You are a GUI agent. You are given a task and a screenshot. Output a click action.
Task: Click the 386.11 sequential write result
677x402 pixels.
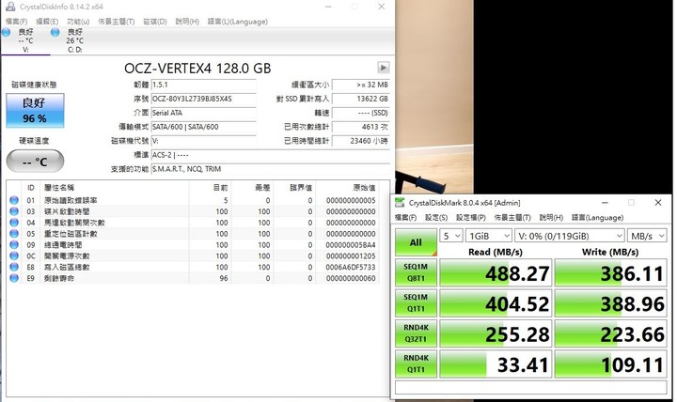610,273
